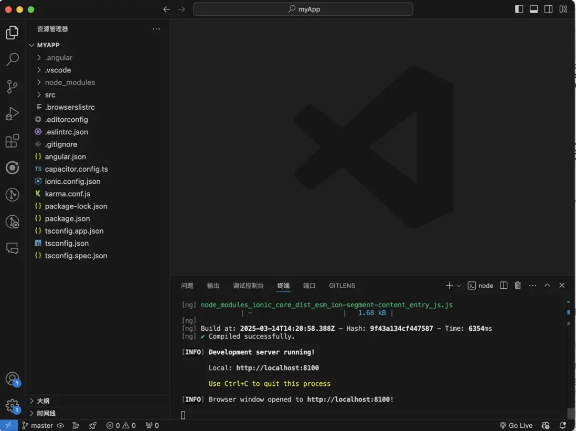The height and width of the screenshot is (431, 576).
Task: Open the .editorconfig file
Action: point(98,120)
